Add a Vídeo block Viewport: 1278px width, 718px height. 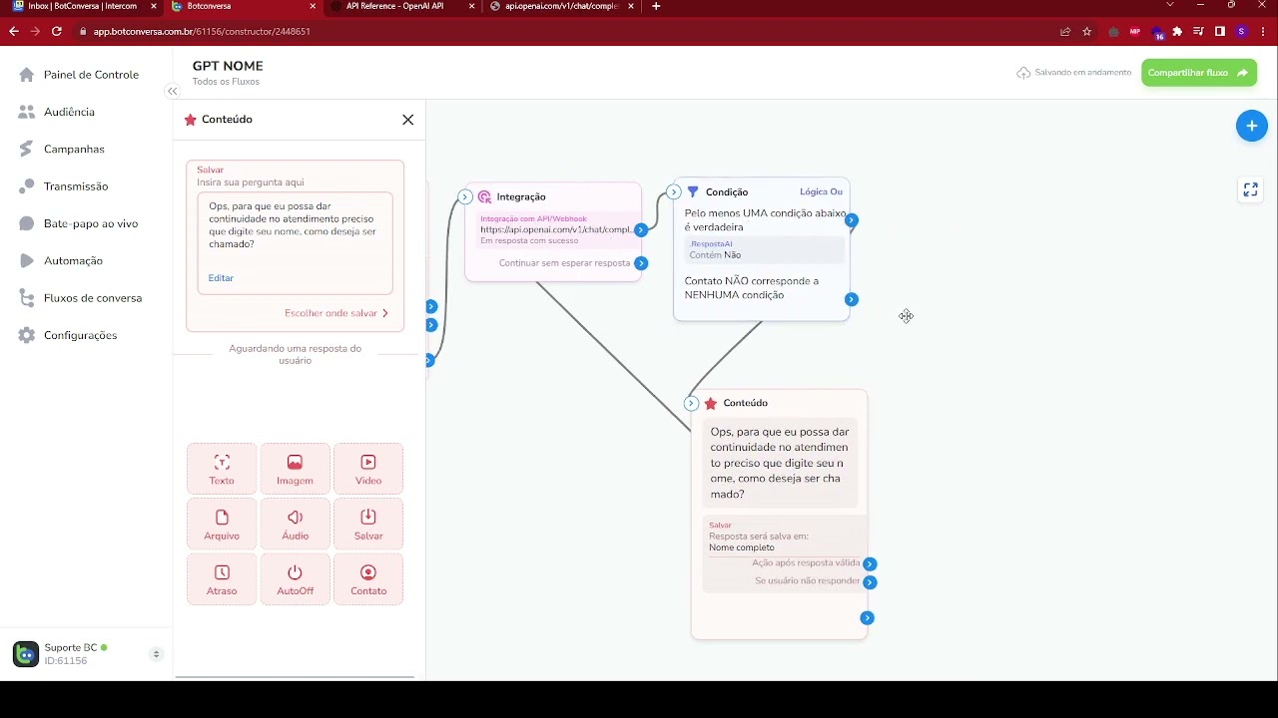(368, 469)
